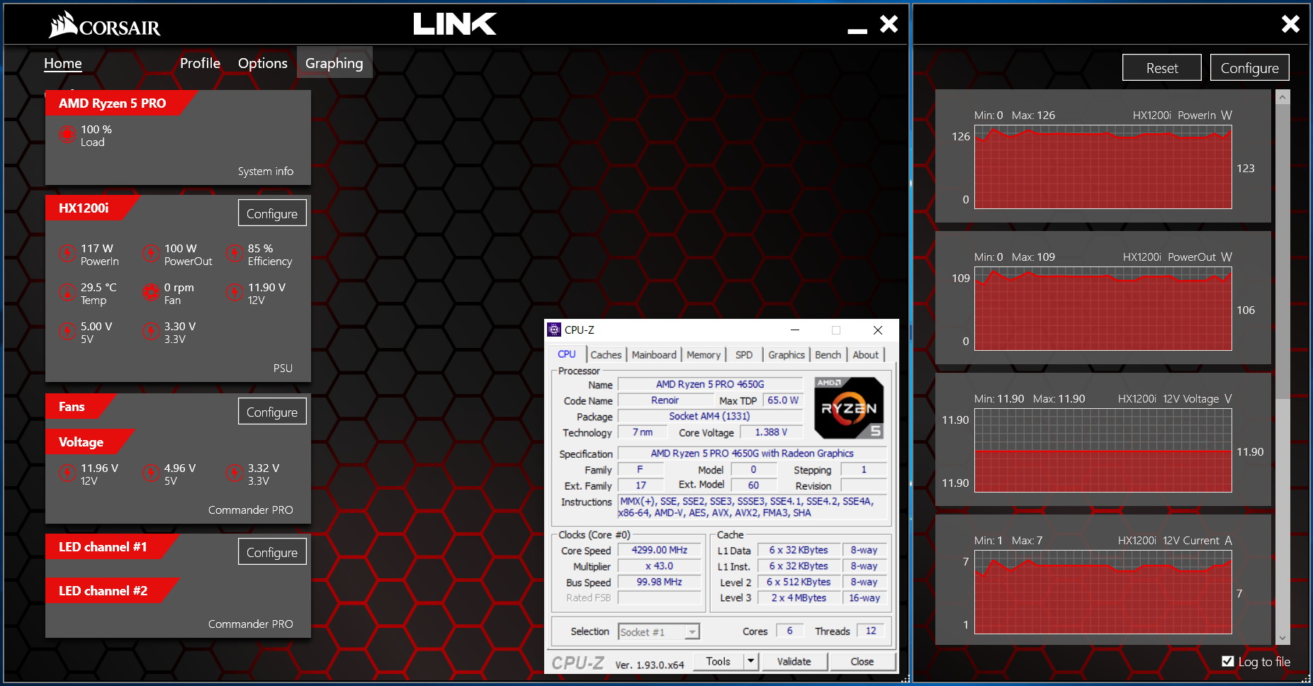The image size is (1313, 686).
Task: Click the Efficiency icon next to 85 %
Action: pyautogui.click(x=235, y=253)
